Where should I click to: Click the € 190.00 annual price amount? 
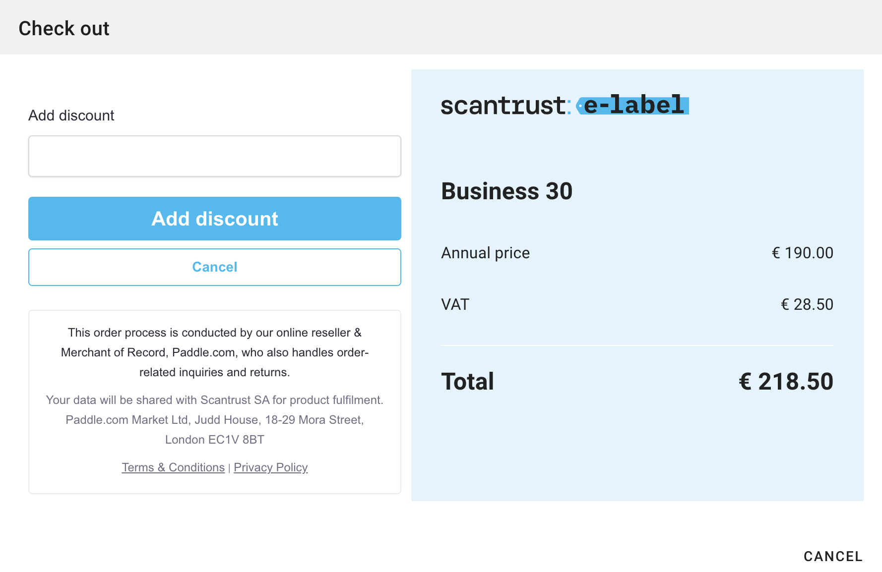coord(802,253)
